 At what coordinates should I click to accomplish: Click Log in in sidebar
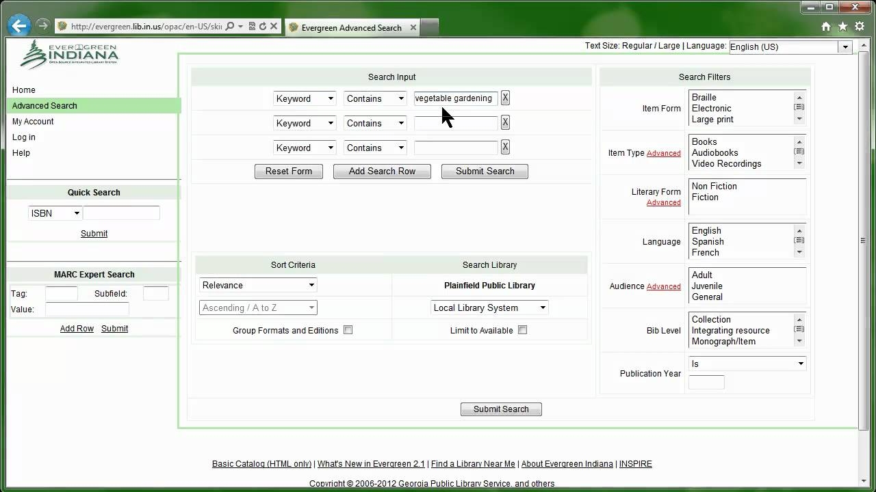point(24,137)
